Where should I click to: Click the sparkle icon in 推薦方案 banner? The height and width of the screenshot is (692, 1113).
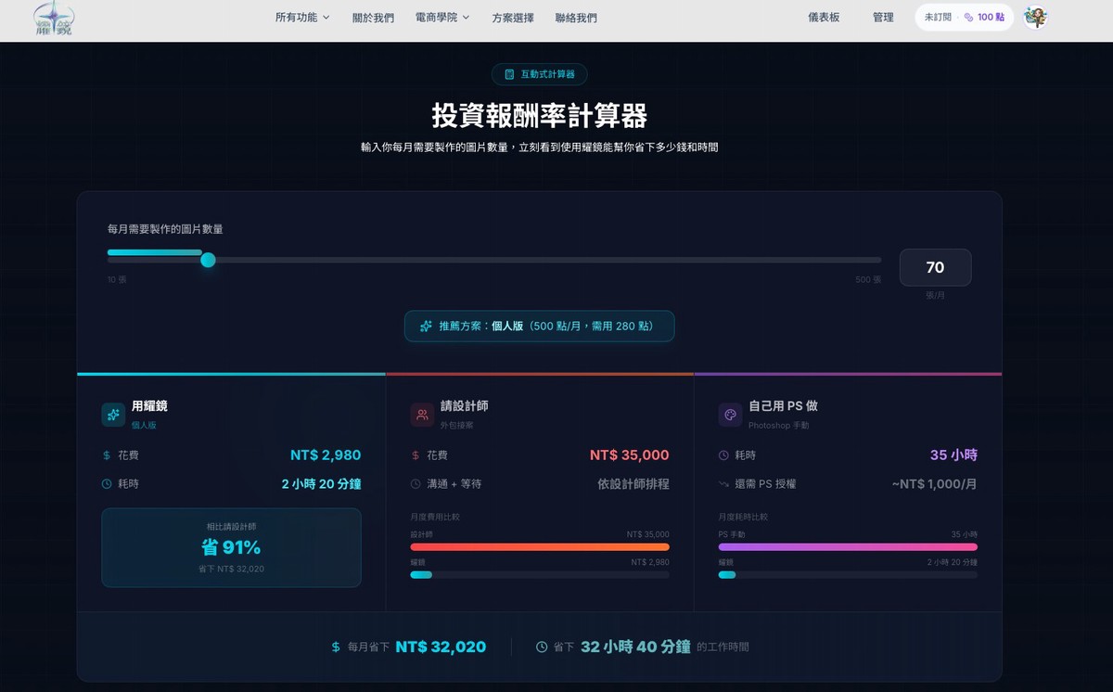(x=426, y=327)
